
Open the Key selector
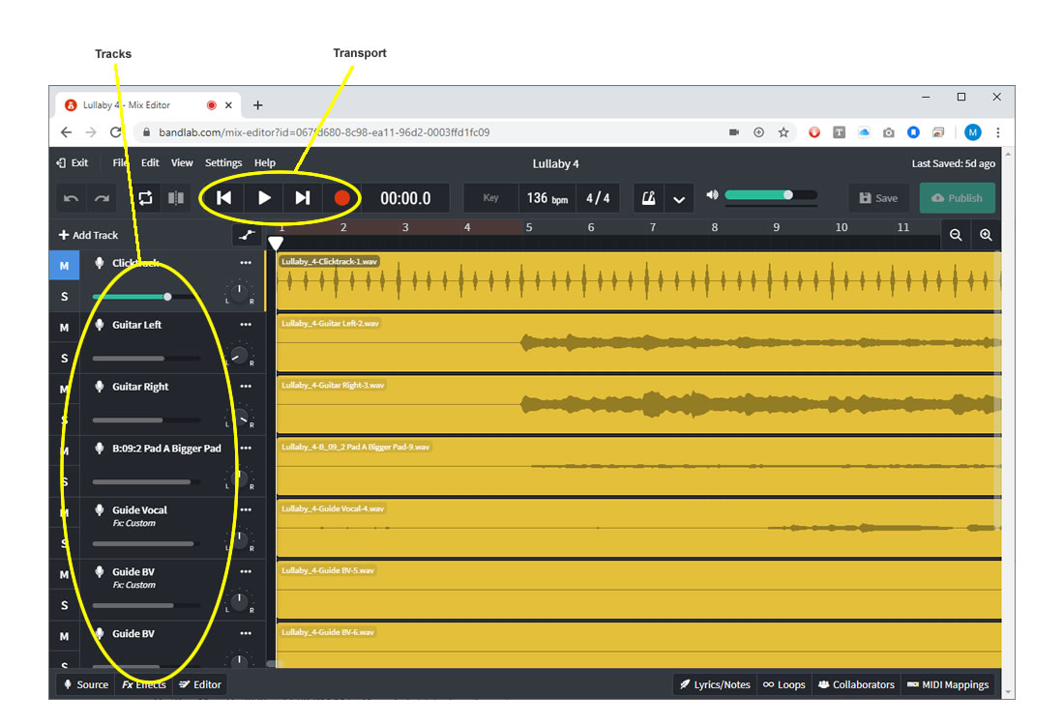coord(490,197)
